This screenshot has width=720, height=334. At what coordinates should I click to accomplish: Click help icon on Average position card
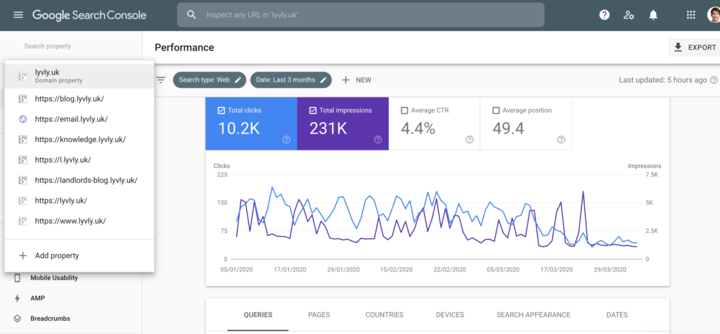coord(560,140)
